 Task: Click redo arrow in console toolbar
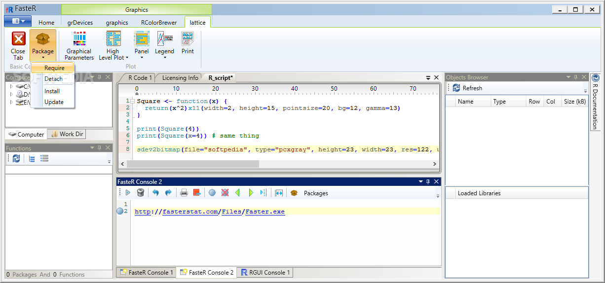[168, 193]
